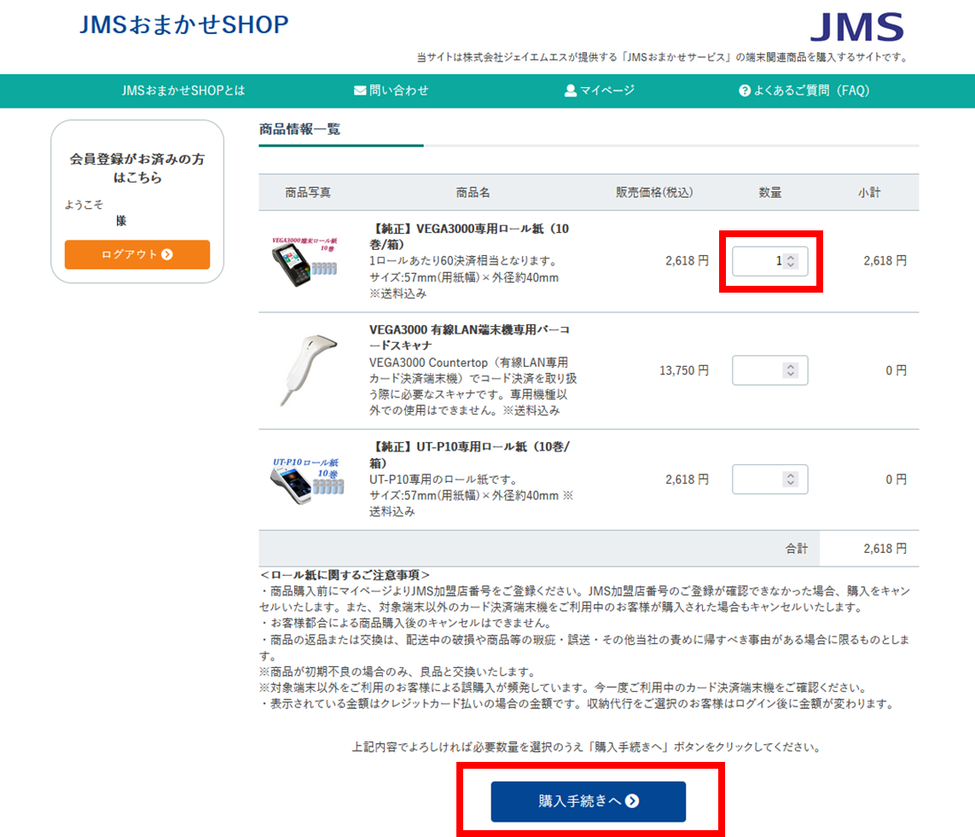Click quantity field for バーコードスキャナ
The height and width of the screenshot is (837, 975).
coord(769,370)
